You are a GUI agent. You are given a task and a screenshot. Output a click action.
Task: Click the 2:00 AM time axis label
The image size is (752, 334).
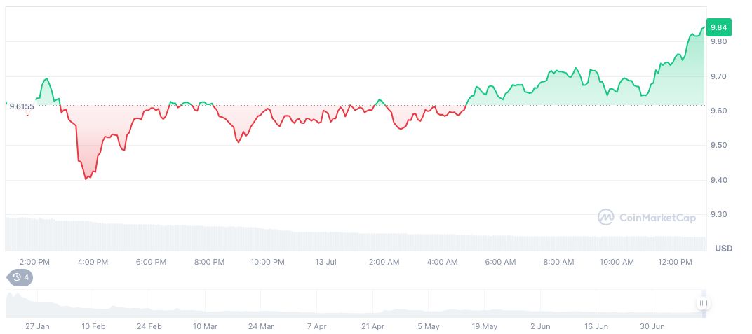click(x=384, y=262)
